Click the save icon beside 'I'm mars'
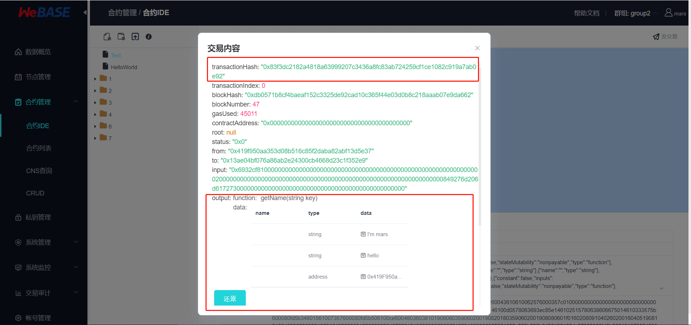The image size is (691, 325). pyautogui.click(x=362, y=234)
